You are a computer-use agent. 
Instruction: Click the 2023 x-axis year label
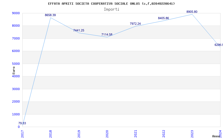(x=192, y=134)
